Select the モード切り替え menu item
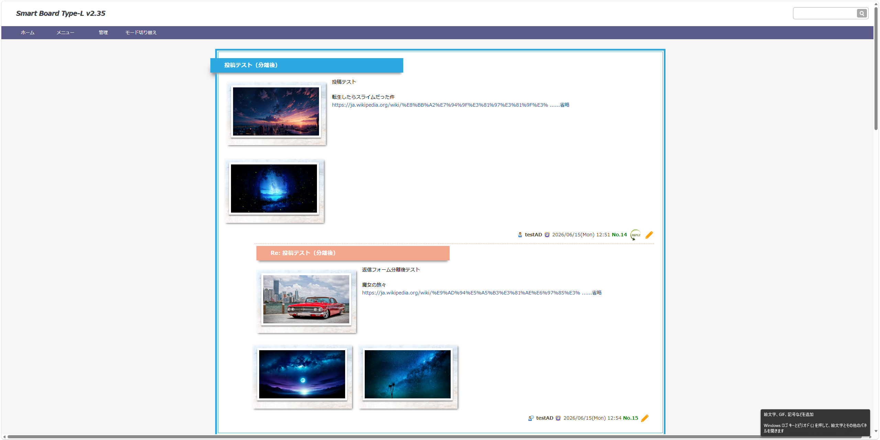This screenshot has width=880, height=440. pyautogui.click(x=141, y=33)
